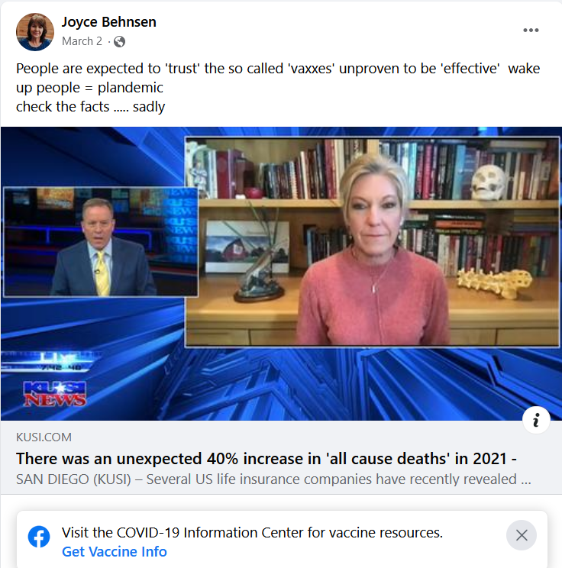562x568 pixels.
Task: Open the link info 'i' icon
Action: click(536, 420)
